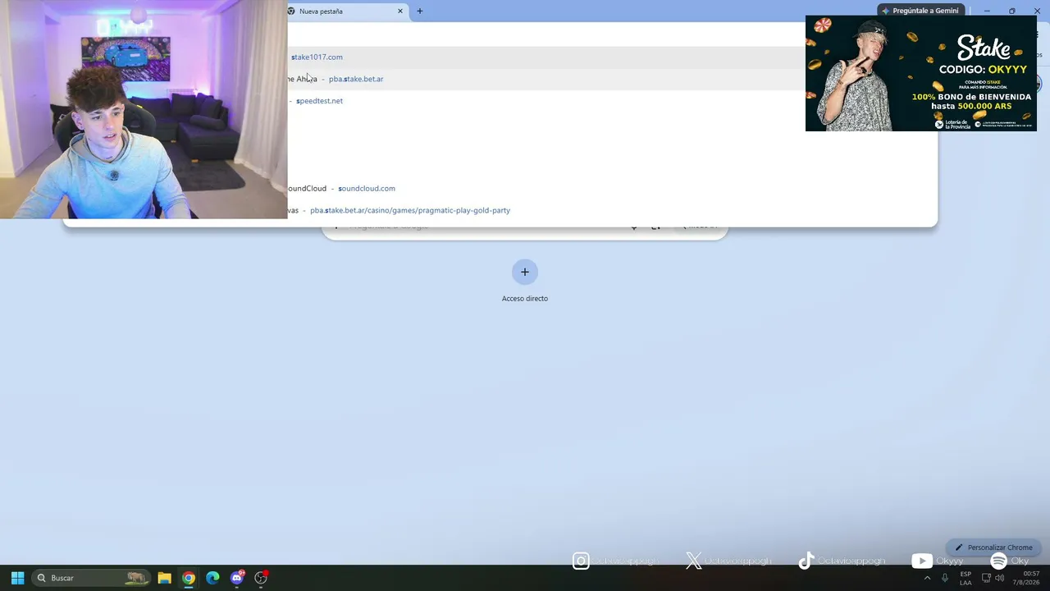Open Discord from the taskbar

click(237, 578)
